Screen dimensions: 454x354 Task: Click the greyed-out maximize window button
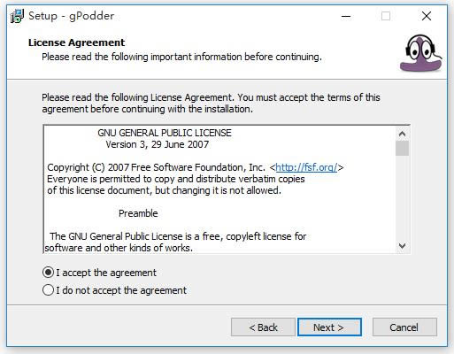pyautogui.click(x=386, y=16)
